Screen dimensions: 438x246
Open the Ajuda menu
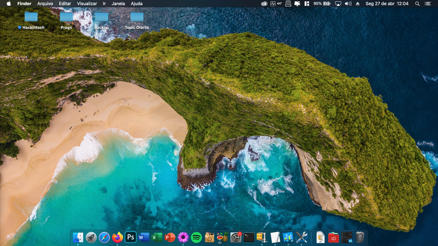coord(137,3)
